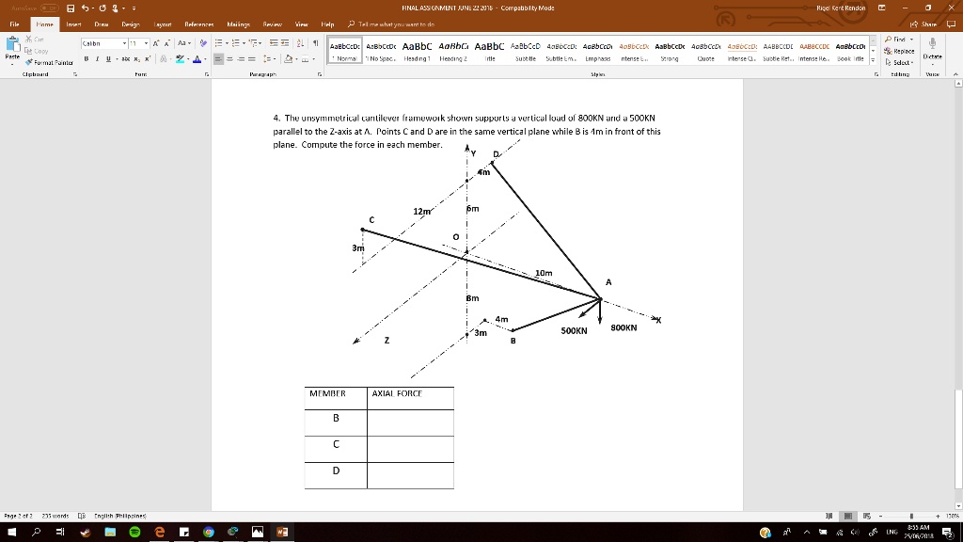The image size is (963, 542).
Task: Click the Format Painter tool
Action: click(x=49, y=63)
